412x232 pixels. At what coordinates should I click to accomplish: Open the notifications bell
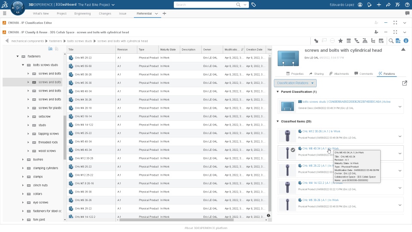pyautogui.click(x=370, y=5)
